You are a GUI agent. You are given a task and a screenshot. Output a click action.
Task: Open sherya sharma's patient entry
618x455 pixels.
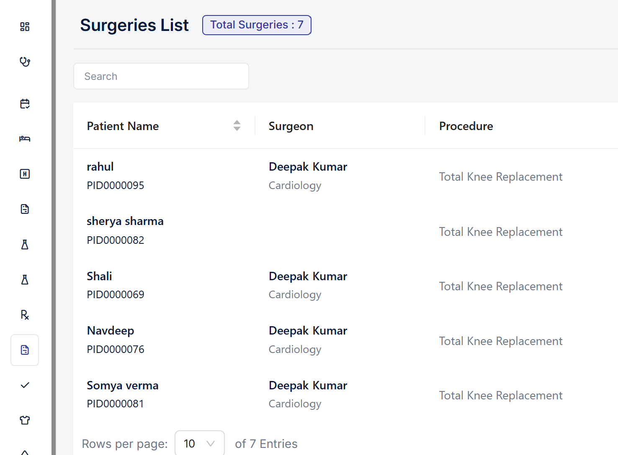coord(125,221)
